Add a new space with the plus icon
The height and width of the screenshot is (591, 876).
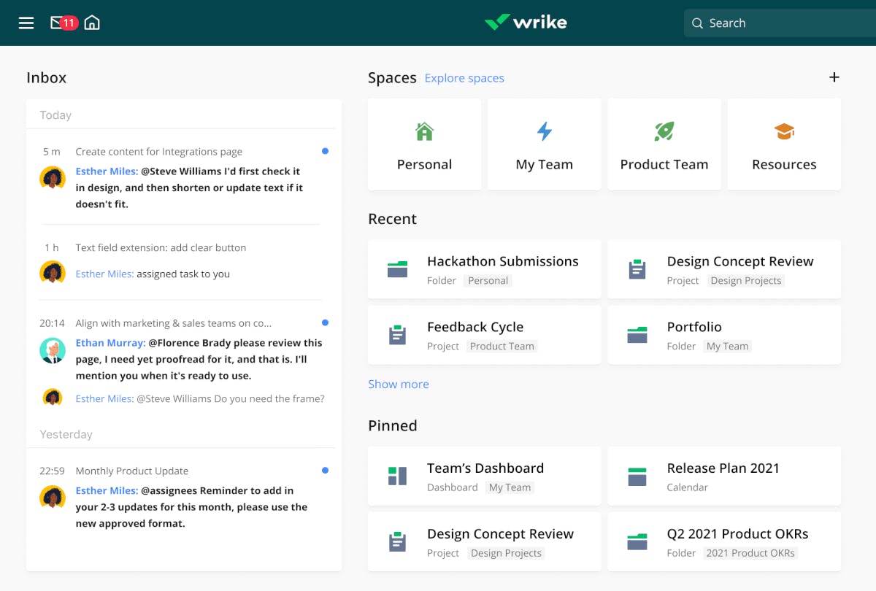tap(834, 77)
